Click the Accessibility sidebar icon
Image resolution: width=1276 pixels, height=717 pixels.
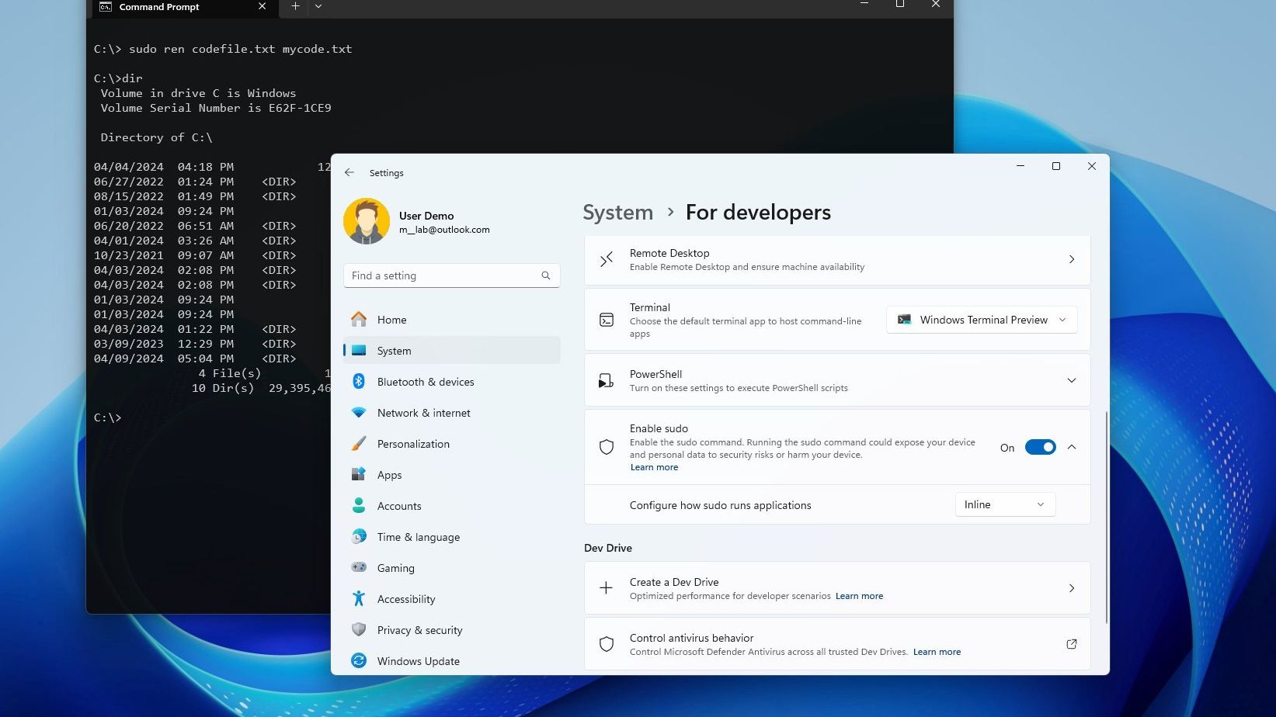click(359, 599)
